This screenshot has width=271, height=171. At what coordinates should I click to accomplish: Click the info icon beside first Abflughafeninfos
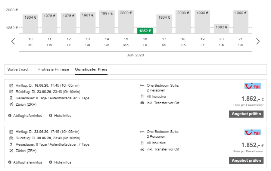click(x=10, y=116)
